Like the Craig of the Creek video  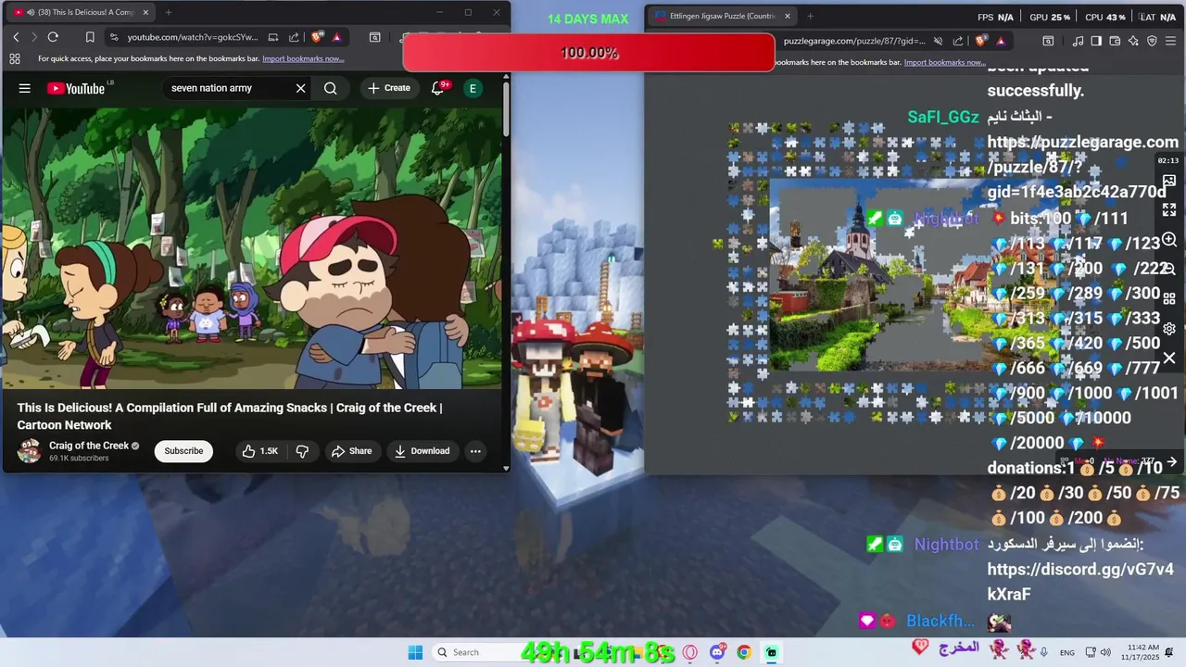click(259, 451)
